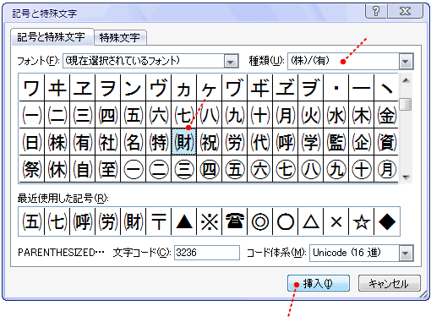This screenshot has width=431, height=322.
Task: Select parenthesized (企) character cell
Action: [x=362, y=142]
